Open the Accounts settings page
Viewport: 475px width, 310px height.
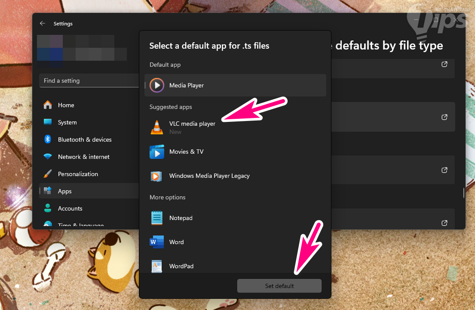coord(70,208)
